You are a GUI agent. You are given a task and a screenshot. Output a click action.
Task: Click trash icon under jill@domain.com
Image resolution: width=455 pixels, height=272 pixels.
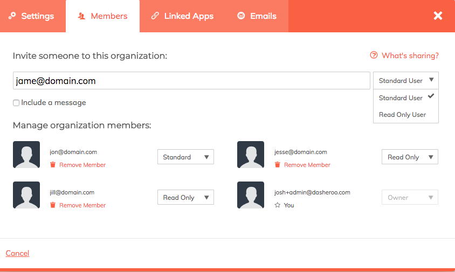53,205
